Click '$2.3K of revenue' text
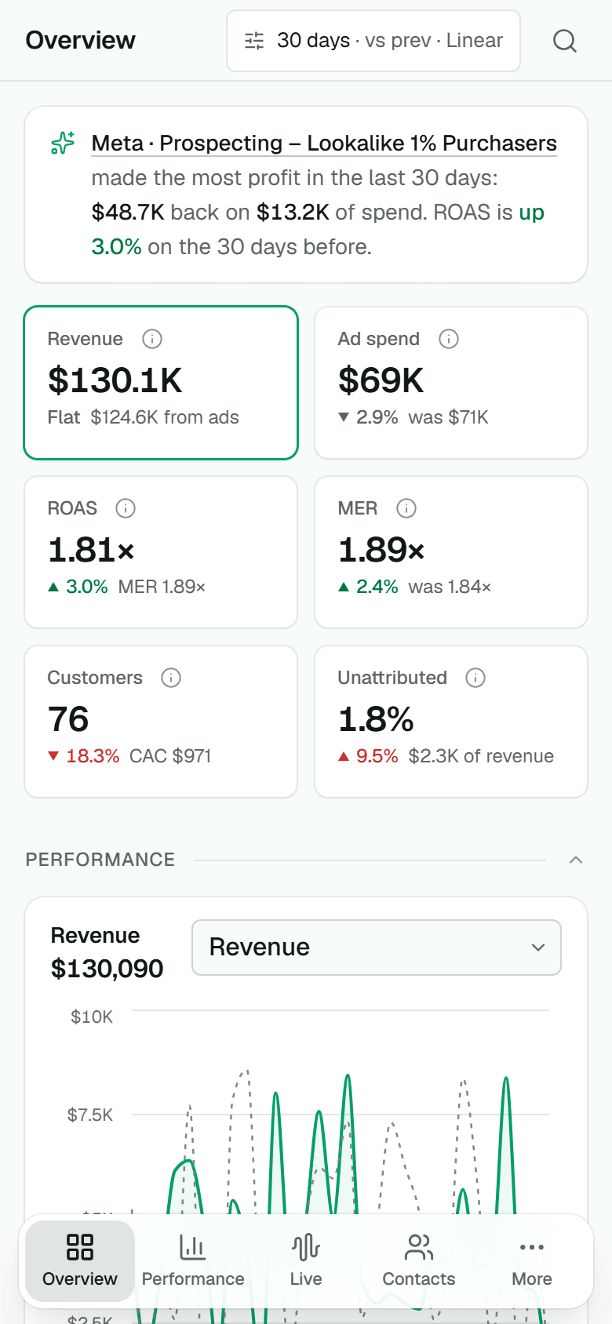Viewport: 612px width, 1324px height. point(481,756)
